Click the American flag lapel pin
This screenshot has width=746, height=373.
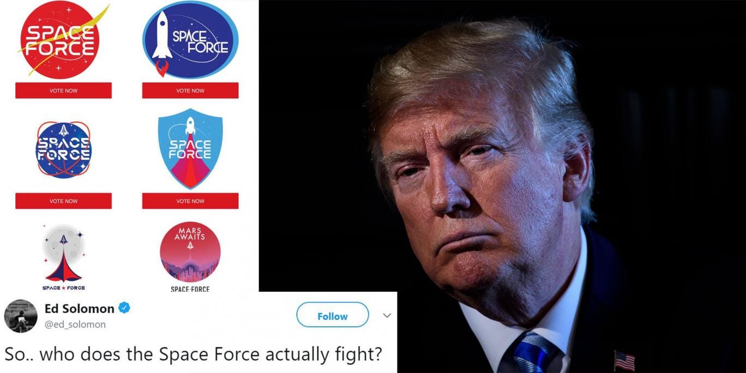[624, 361]
